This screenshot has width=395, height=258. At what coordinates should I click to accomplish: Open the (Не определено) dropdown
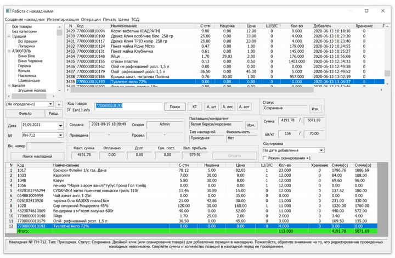(50, 104)
